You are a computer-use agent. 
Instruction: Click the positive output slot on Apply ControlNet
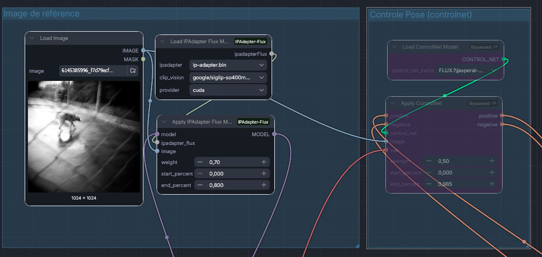[x=502, y=115]
